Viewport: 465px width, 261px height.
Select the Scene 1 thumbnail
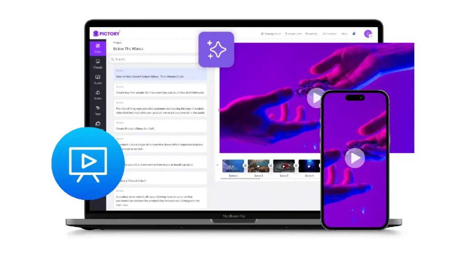[x=233, y=166]
